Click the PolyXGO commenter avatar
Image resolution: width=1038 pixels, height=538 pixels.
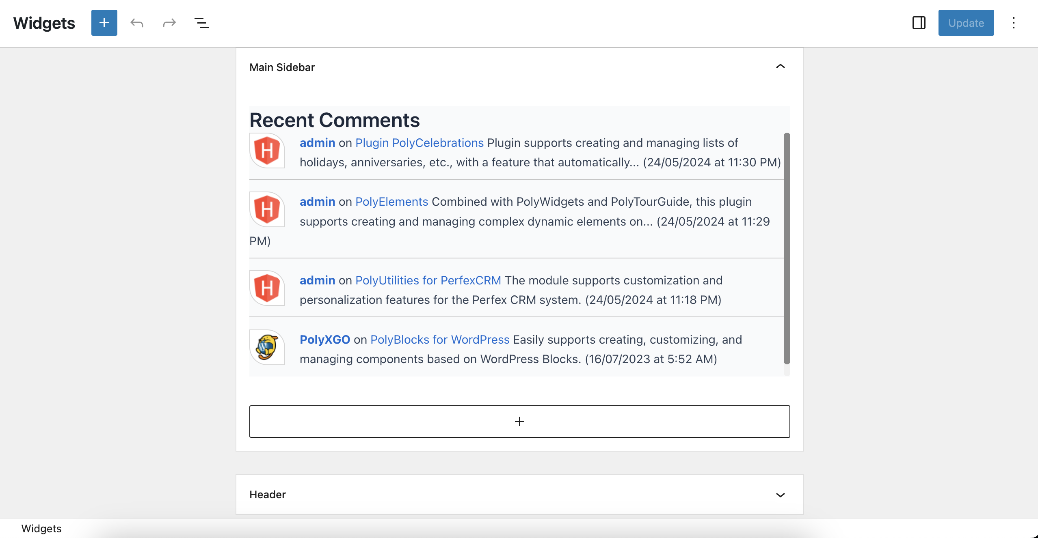click(267, 347)
